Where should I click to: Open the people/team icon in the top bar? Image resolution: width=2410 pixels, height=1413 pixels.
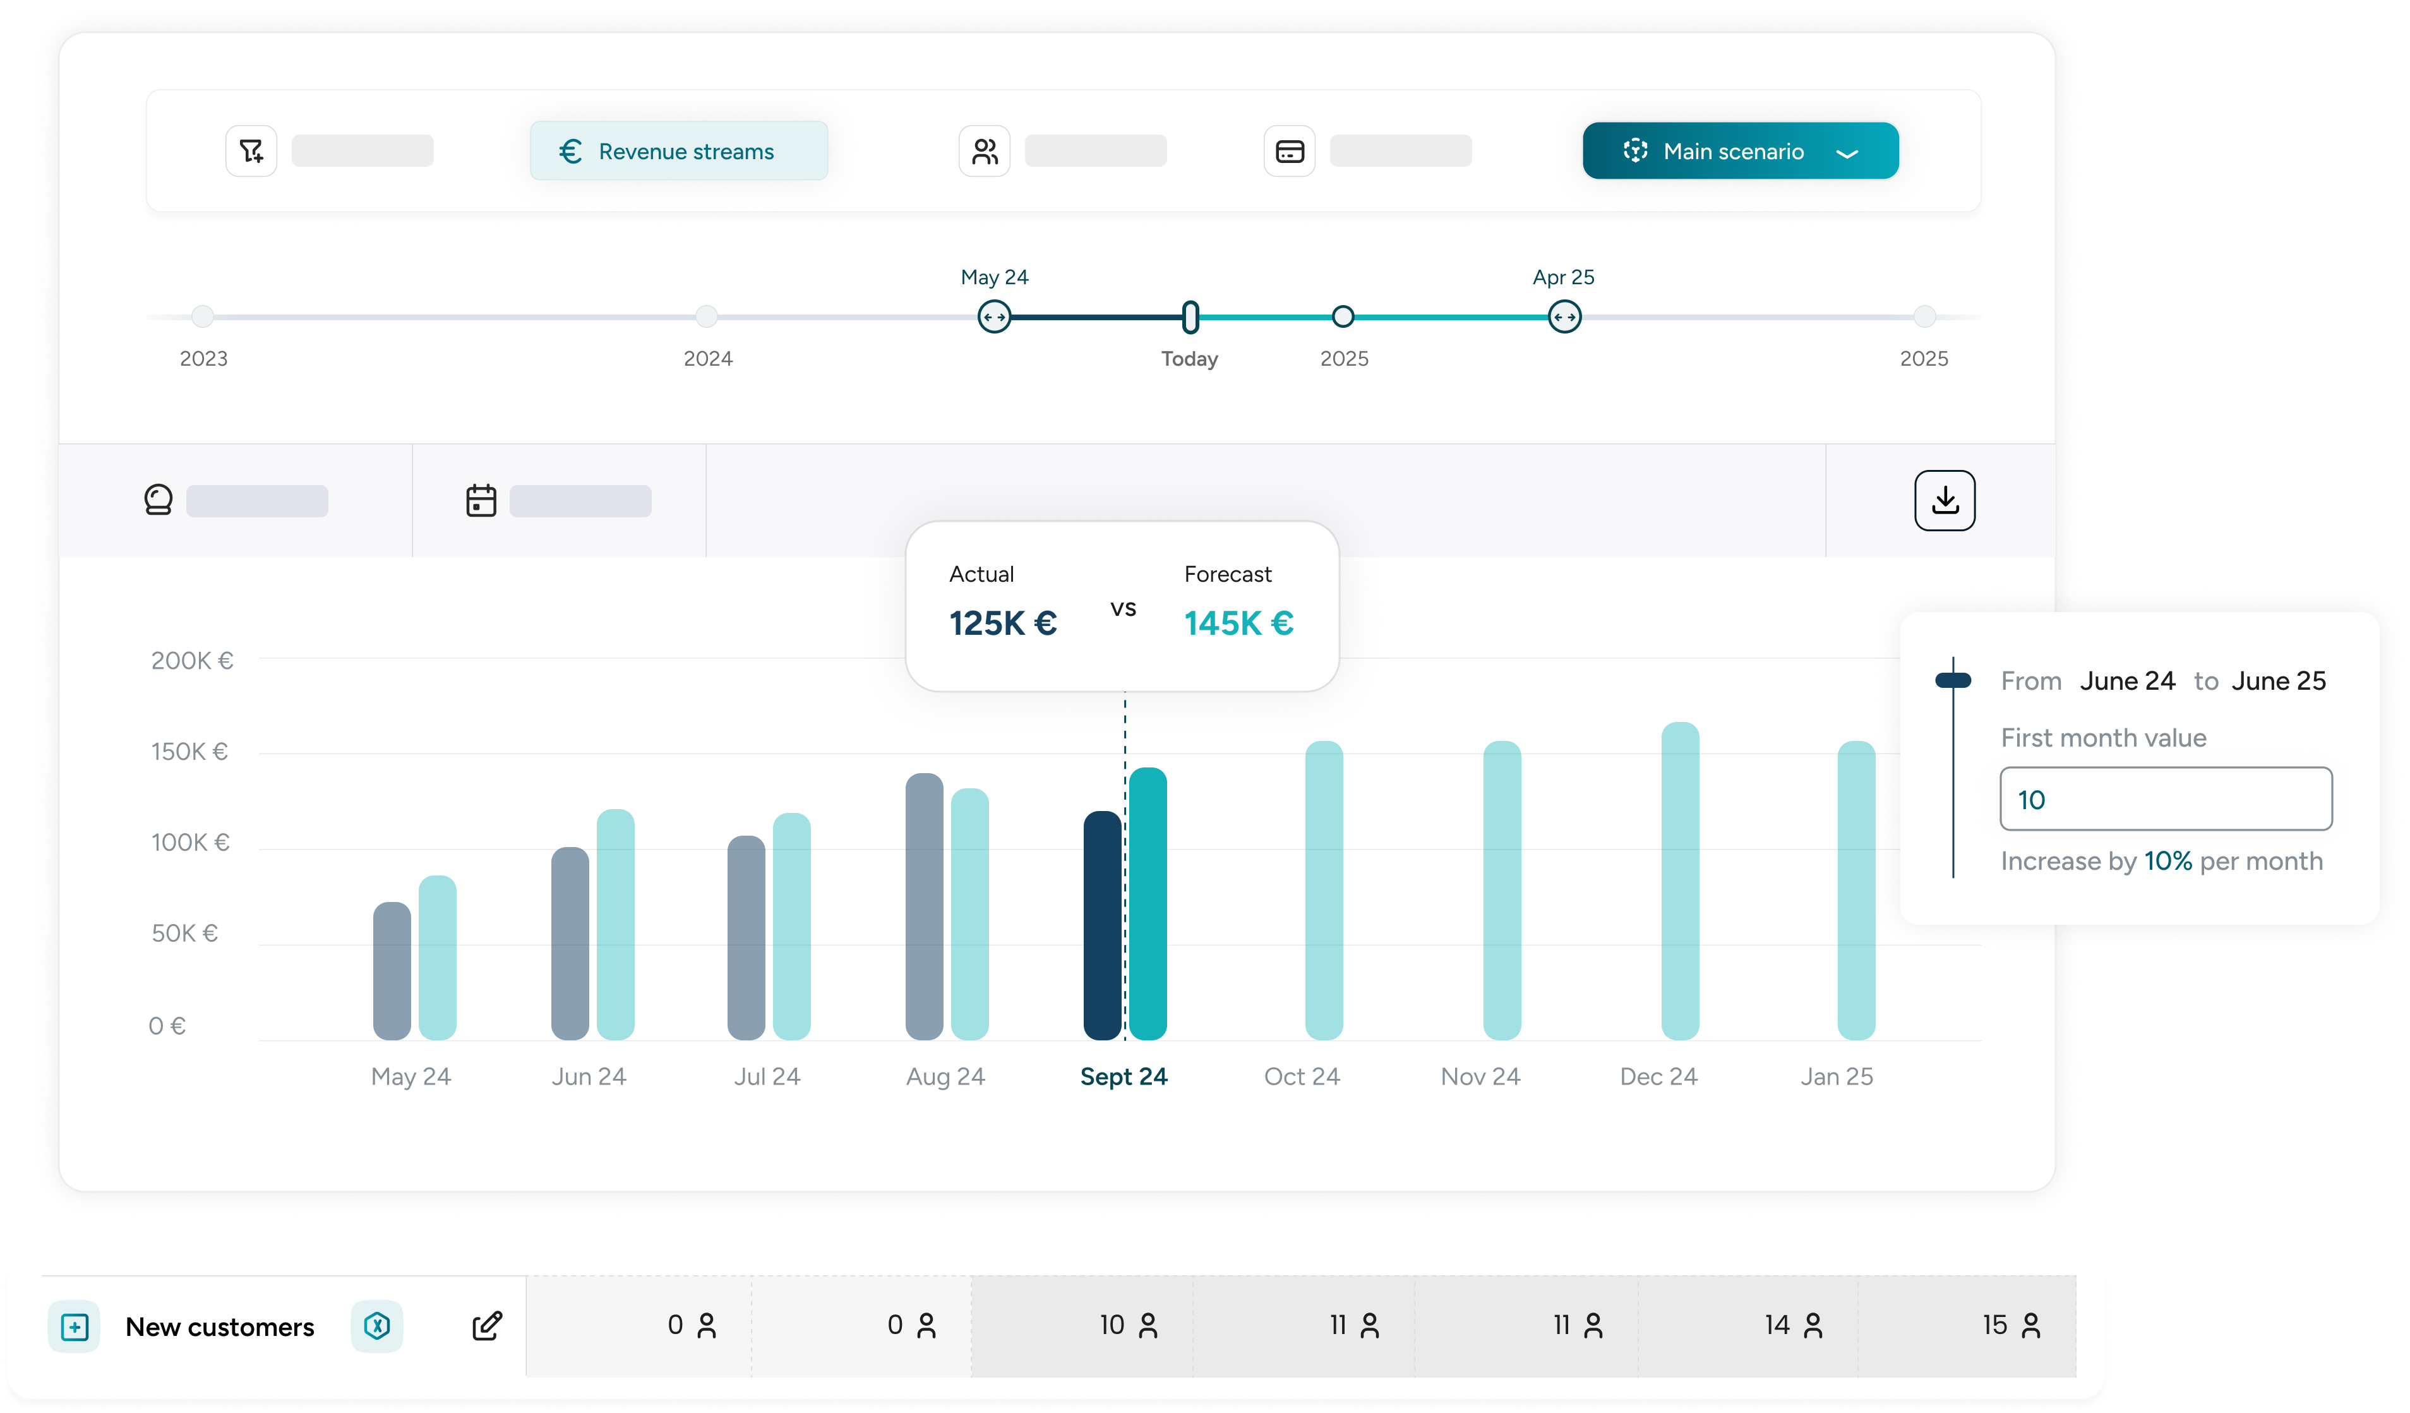984,151
